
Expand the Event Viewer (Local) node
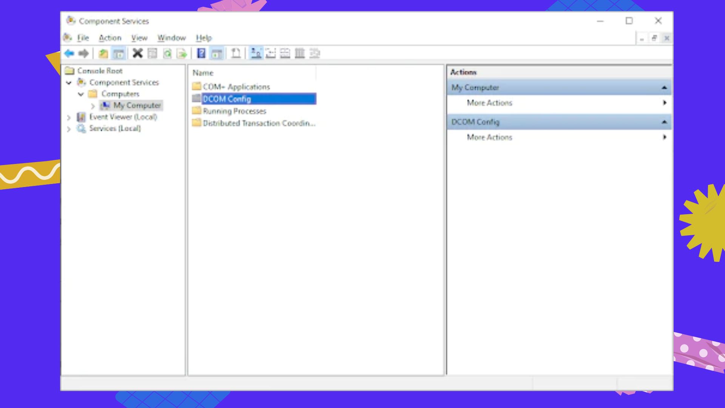(x=69, y=117)
